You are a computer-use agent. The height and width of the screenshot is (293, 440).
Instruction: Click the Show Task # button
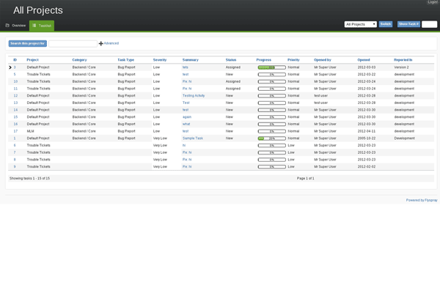click(408, 24)
